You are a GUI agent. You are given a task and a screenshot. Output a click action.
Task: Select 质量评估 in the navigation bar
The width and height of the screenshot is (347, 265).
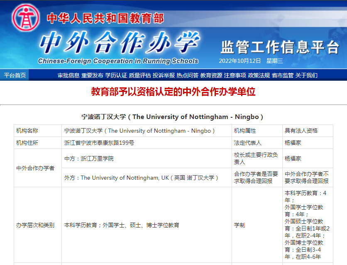click(x=140, y=75)
